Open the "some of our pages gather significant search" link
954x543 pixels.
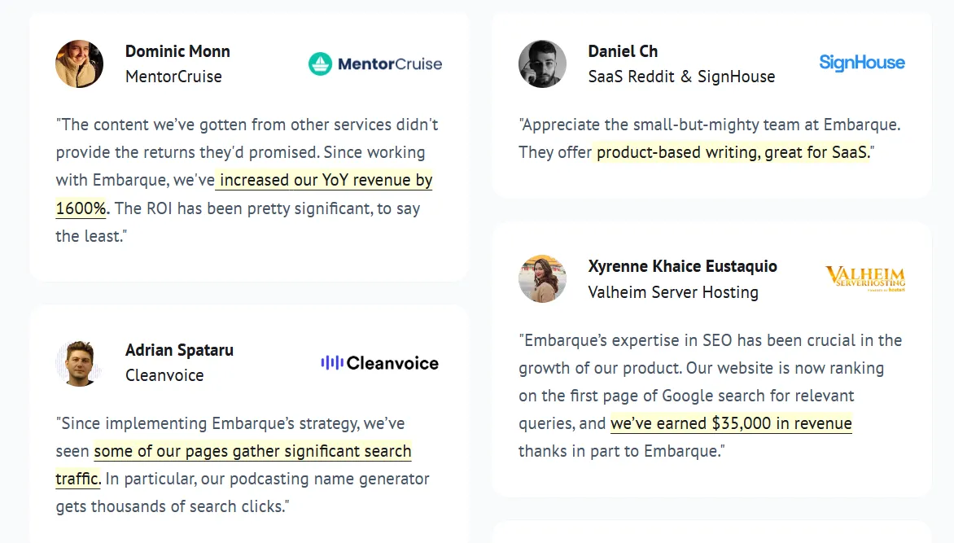252,451
